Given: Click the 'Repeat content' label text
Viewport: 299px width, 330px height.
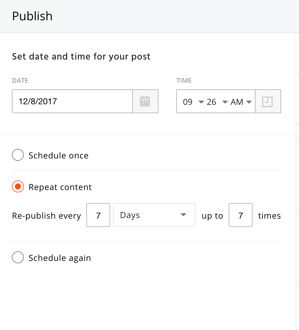Looking at the screenshot, I should point(60,187).
